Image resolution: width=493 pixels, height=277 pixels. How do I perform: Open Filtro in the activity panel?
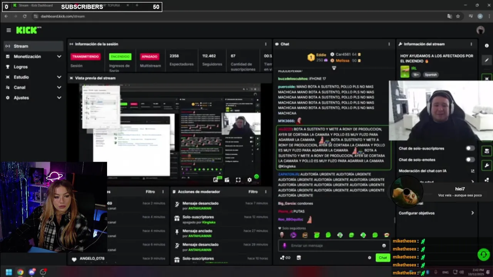click(x=150, y=192)
